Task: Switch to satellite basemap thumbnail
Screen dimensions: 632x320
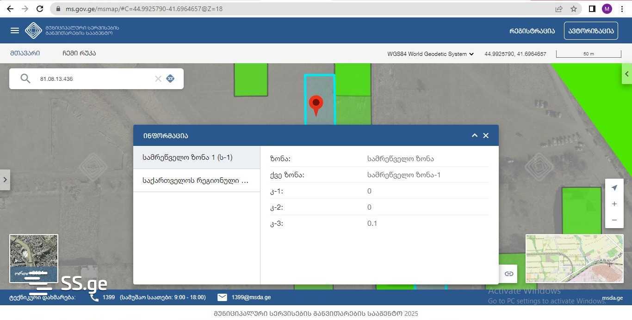Action: (34, 259)
